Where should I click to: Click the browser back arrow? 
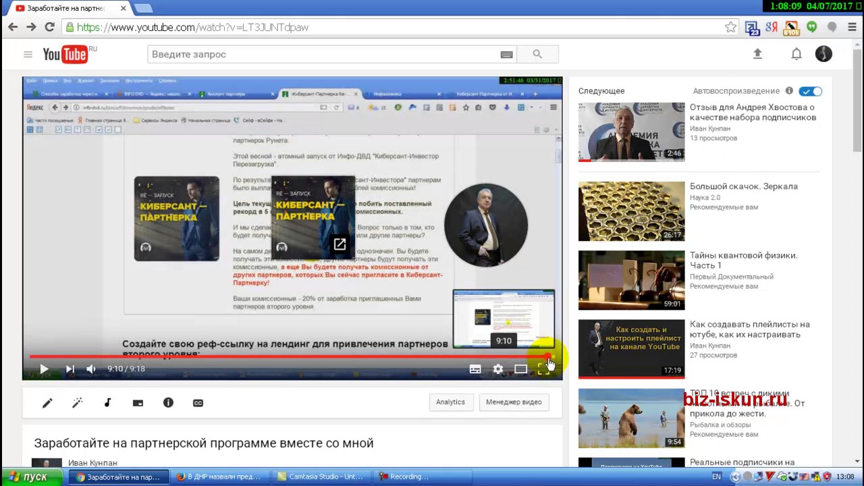(13, 27)
